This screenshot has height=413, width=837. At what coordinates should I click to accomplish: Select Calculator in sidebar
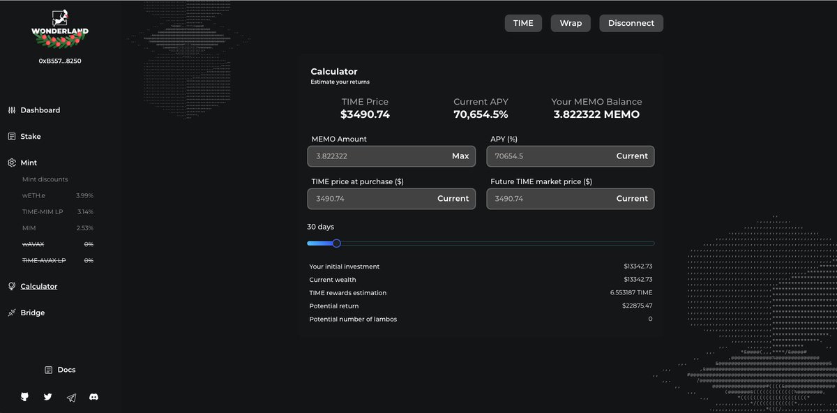pos(39,287)
